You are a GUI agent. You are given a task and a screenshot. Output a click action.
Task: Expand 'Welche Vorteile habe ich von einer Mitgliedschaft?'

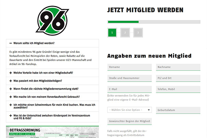coord(53,73)
